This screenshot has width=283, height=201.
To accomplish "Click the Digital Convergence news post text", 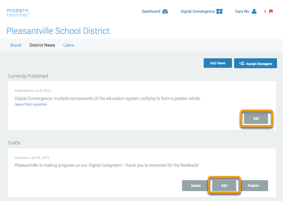I will 108,99.
